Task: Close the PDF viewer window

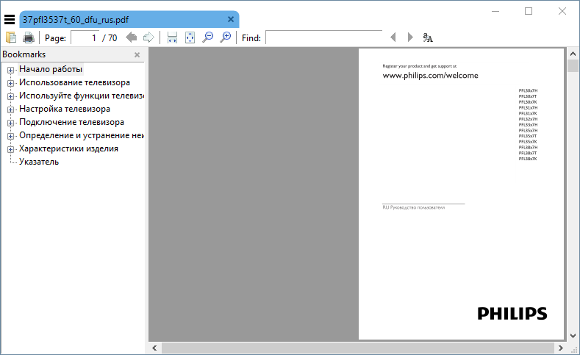Action: pos(562,12)
